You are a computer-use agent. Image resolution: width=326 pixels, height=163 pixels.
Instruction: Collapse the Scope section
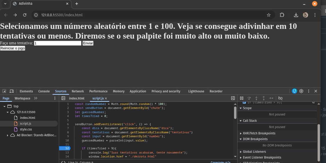click(240, 108)
